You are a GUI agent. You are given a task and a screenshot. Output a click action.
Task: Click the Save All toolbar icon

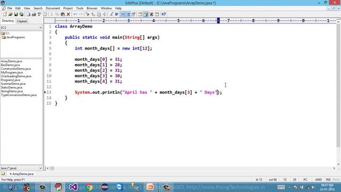tap(21, 14)
